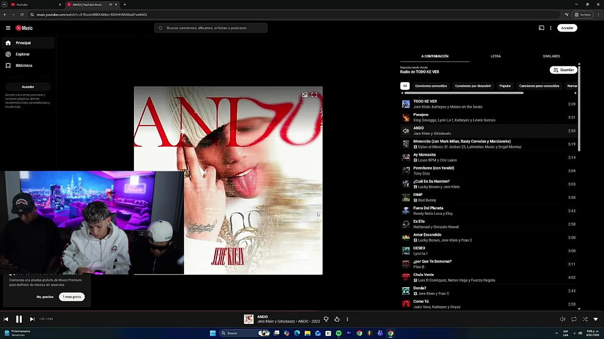
Task: Click the cast to device icon
Action: point(541,28)
